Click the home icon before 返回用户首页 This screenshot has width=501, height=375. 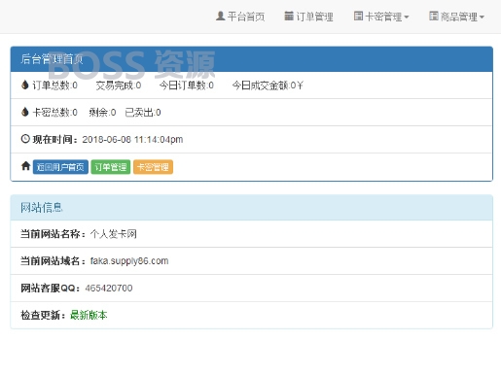25,166
